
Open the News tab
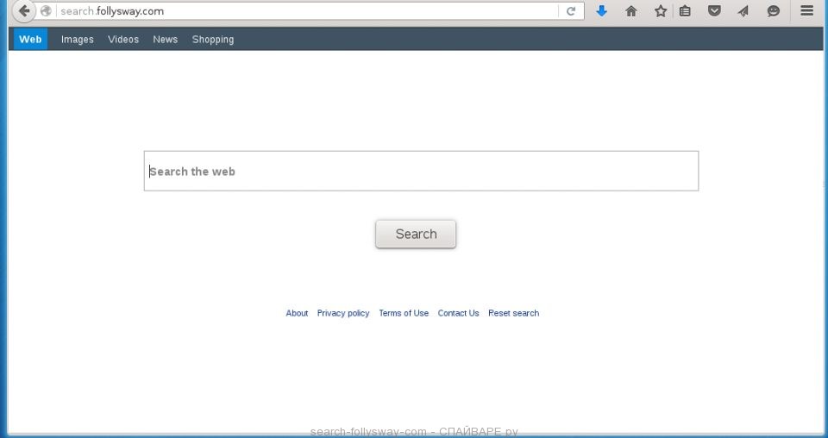[x=165, y=40]
